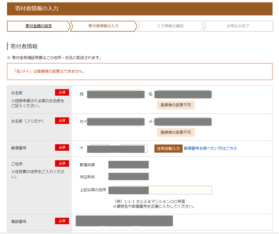The image size is (279, 234).
Task: Click the 登録後の変更不可 label under 名
Action: [176, 105]
